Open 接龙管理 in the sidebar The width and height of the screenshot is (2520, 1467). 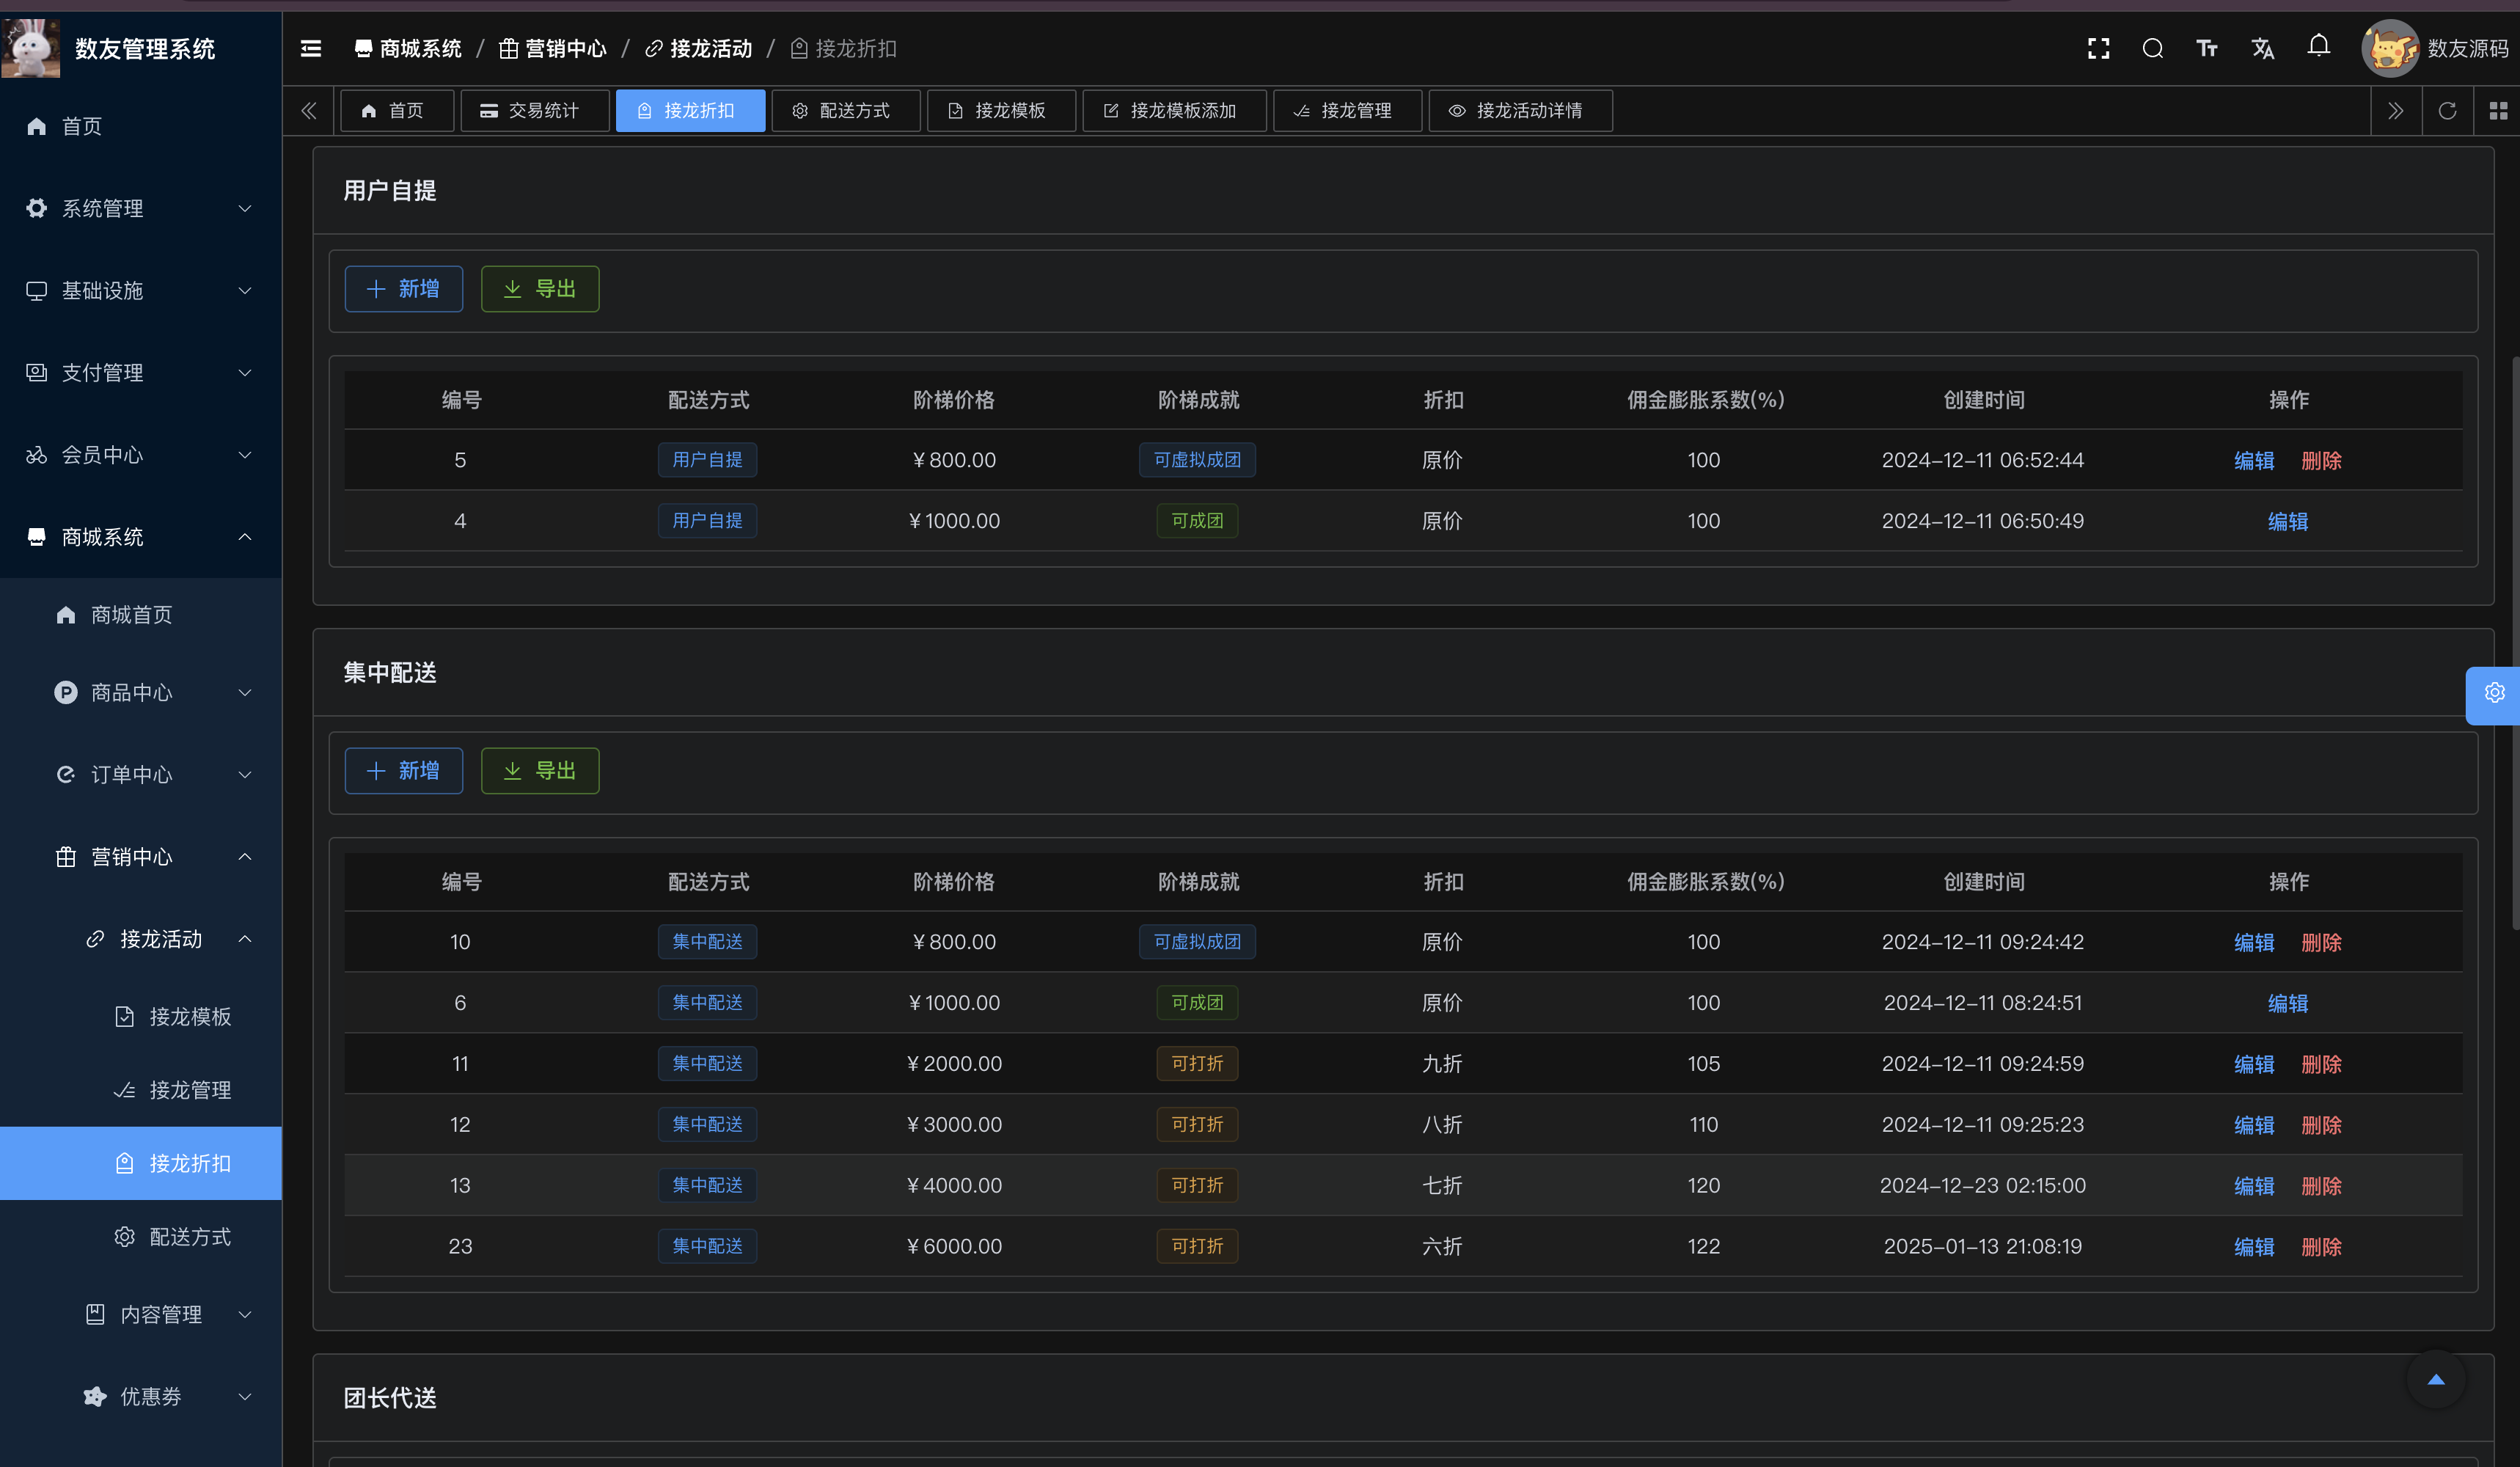click(x=190, y=1090)
